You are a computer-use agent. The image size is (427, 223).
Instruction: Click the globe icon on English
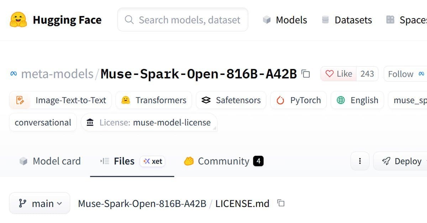click(x=341, y=100)
